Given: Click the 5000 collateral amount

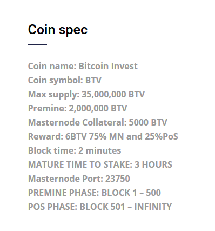Looking at the screenshot, I should [x=139, y=122].
